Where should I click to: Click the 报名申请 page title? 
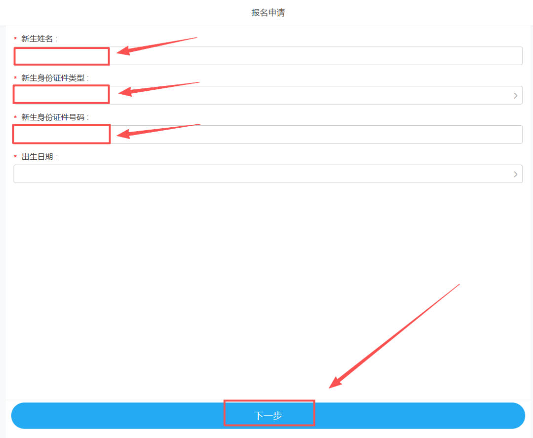coord(268,12)
